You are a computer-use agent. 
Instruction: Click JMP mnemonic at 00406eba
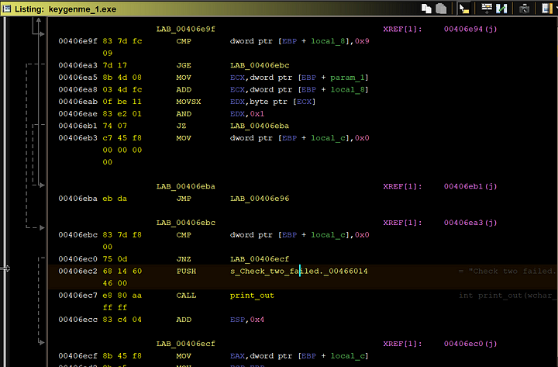point(184,199)
